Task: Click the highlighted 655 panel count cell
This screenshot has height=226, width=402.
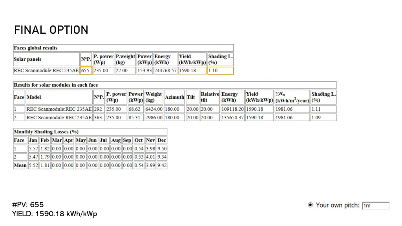Action: click(86, 71)
